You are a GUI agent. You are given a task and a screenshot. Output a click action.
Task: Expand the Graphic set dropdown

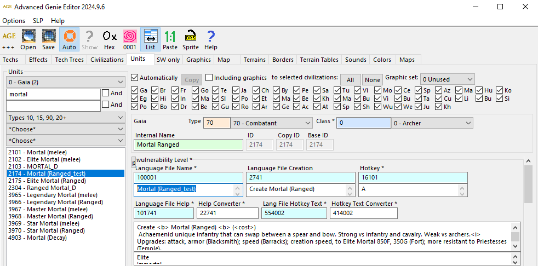tap(447, 79)
